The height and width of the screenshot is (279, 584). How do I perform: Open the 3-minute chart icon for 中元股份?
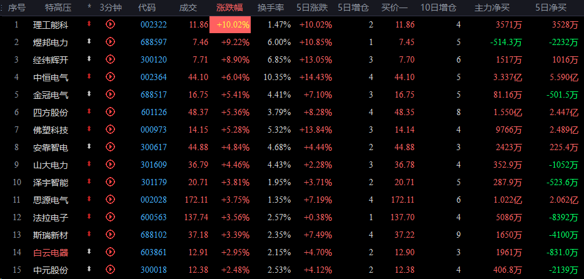110,270
